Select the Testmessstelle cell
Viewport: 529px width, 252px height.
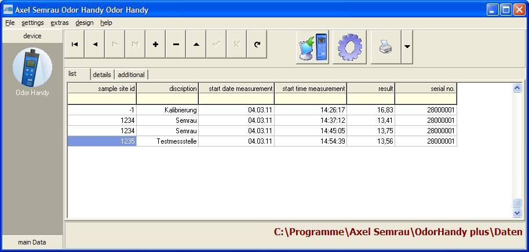(x=167, y=141)
